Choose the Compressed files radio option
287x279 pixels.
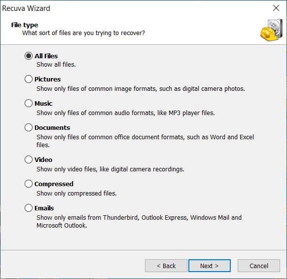coord(29,184)
